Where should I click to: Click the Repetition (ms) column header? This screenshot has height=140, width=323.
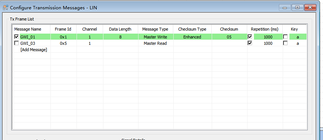click(265, 29)
